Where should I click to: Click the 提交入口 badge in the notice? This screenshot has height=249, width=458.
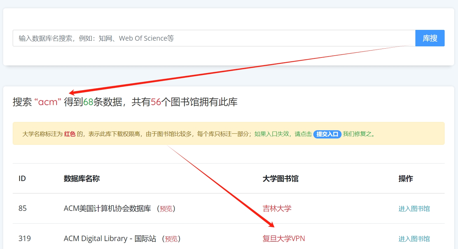(x=327, y=134)
